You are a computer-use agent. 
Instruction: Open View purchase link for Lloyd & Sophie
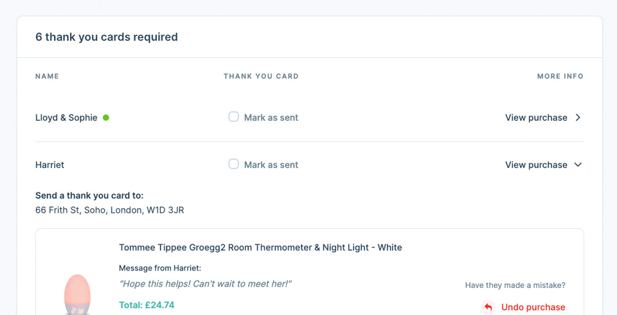pyautogui.click(x=536, y=118)
